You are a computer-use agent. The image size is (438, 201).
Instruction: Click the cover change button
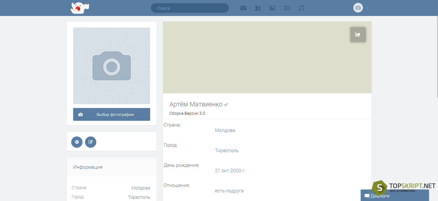coord(358,35)
